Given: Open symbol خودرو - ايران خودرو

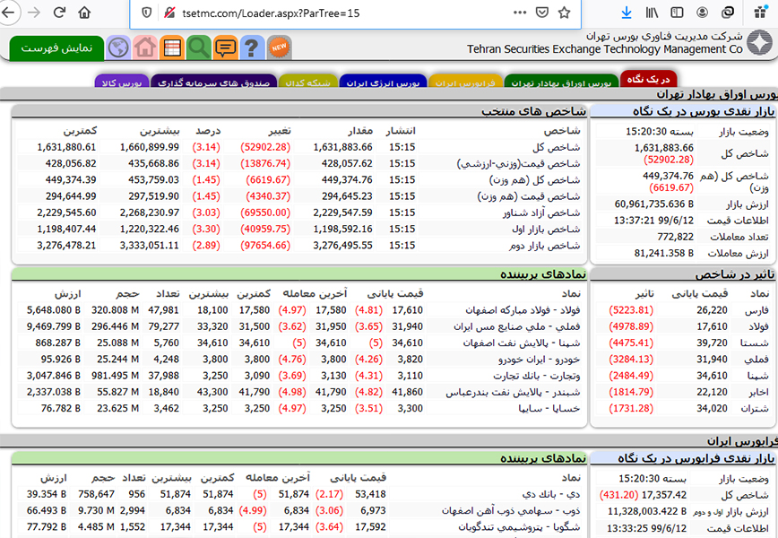Looking at the screenshot, I should coord(539,360).
